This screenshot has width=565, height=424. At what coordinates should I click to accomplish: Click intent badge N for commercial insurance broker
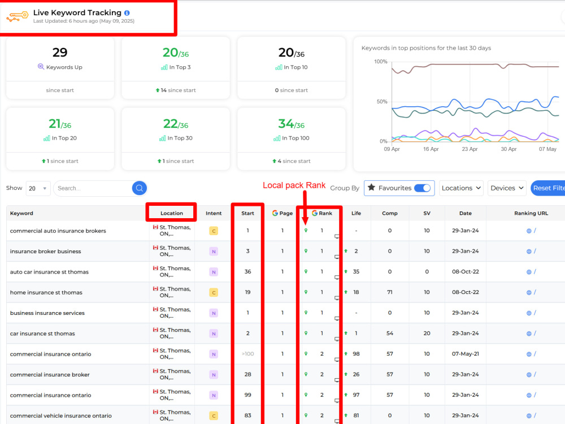(214, 375)
